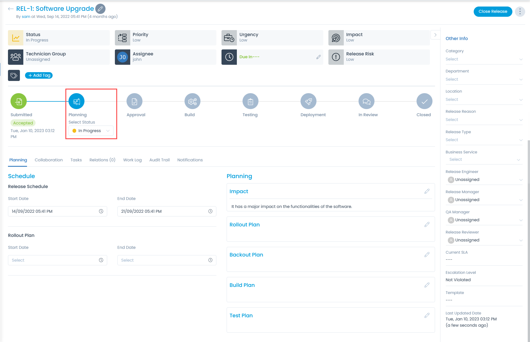Collapse the Other Info side panel arrow

435,35
